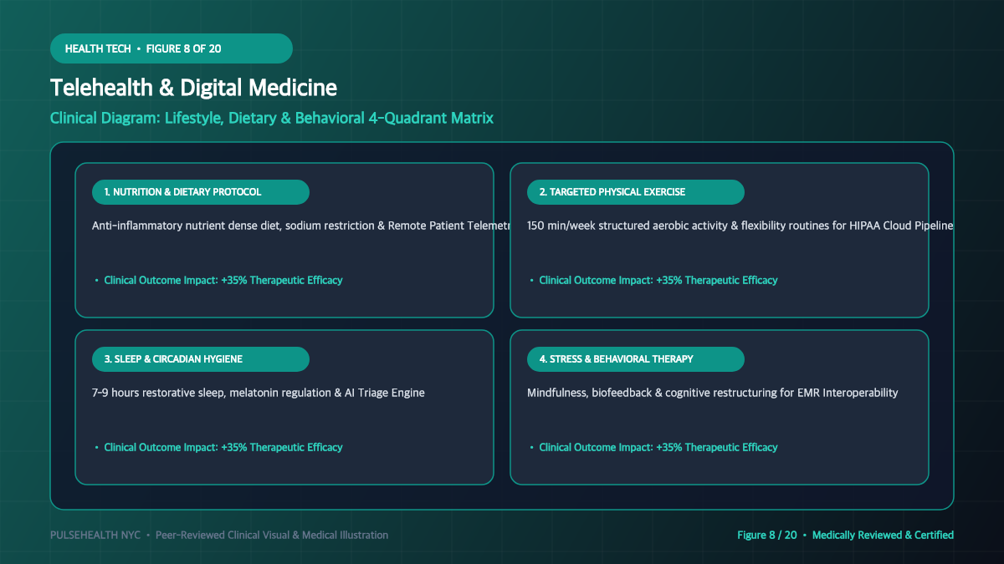Click the Health Tech Figure 8 of 20 badge
1004x564 pixels.
pyautogui.click(x=172, y=48)
